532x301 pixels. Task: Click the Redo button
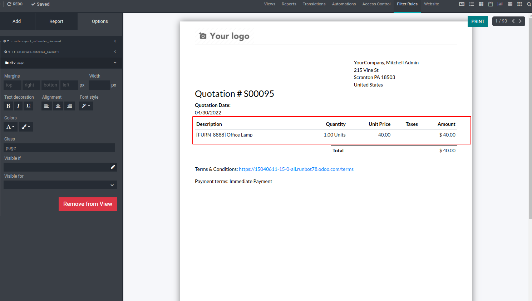[x=15, y=4]
